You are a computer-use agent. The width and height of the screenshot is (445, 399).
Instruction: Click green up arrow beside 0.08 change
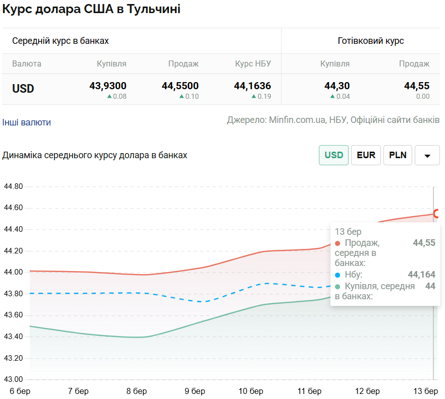tap(109, 97)
